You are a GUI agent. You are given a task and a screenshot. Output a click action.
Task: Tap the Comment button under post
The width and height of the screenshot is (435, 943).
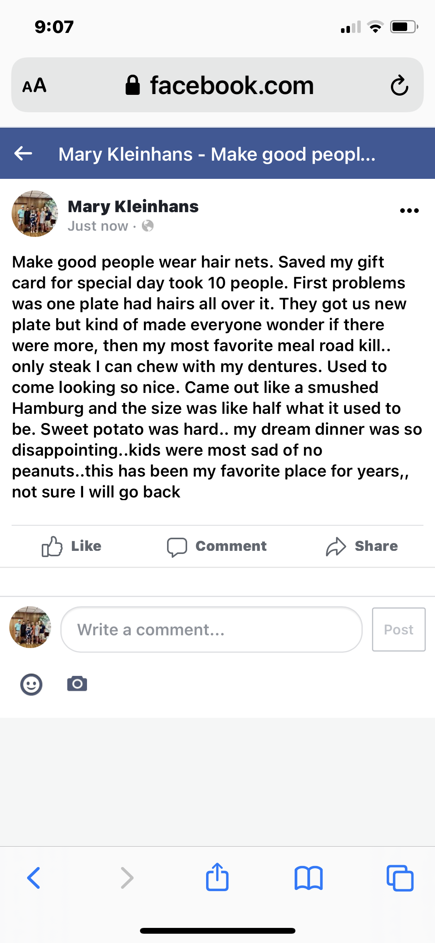point(217,546)
